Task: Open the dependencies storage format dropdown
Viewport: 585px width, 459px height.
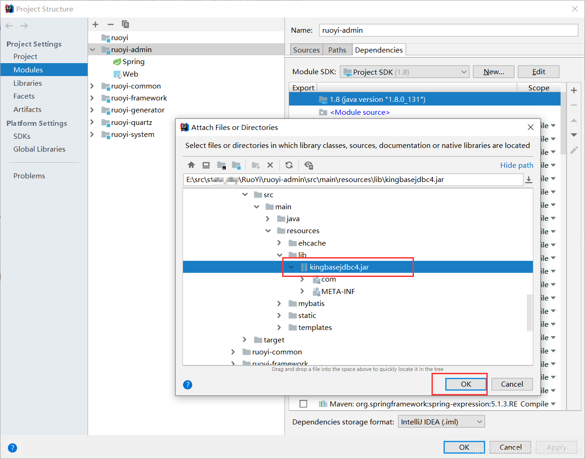Action: click(441, 422)
